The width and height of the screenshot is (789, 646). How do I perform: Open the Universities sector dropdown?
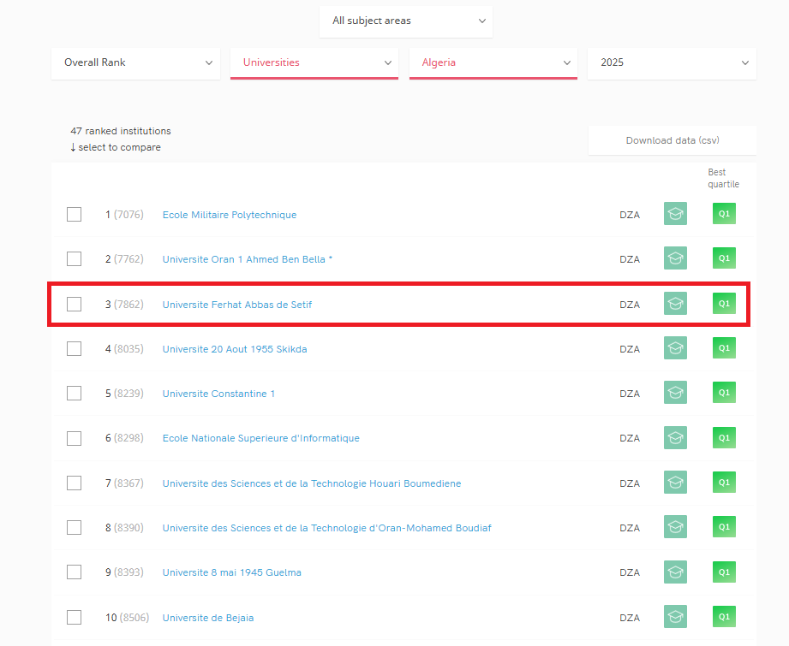314,62
